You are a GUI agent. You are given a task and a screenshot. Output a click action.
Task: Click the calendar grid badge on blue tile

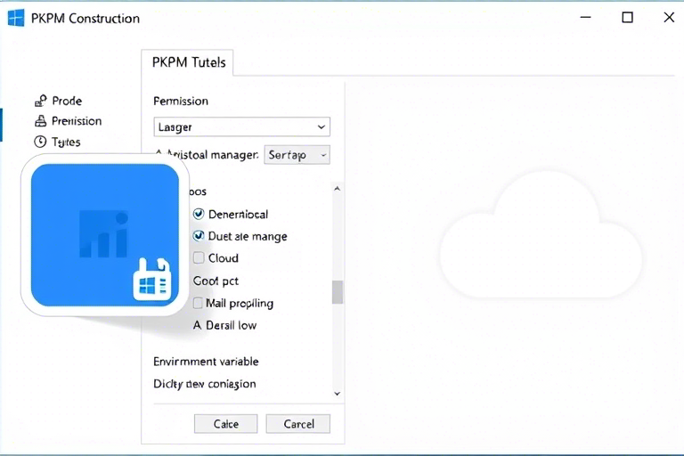151,280
